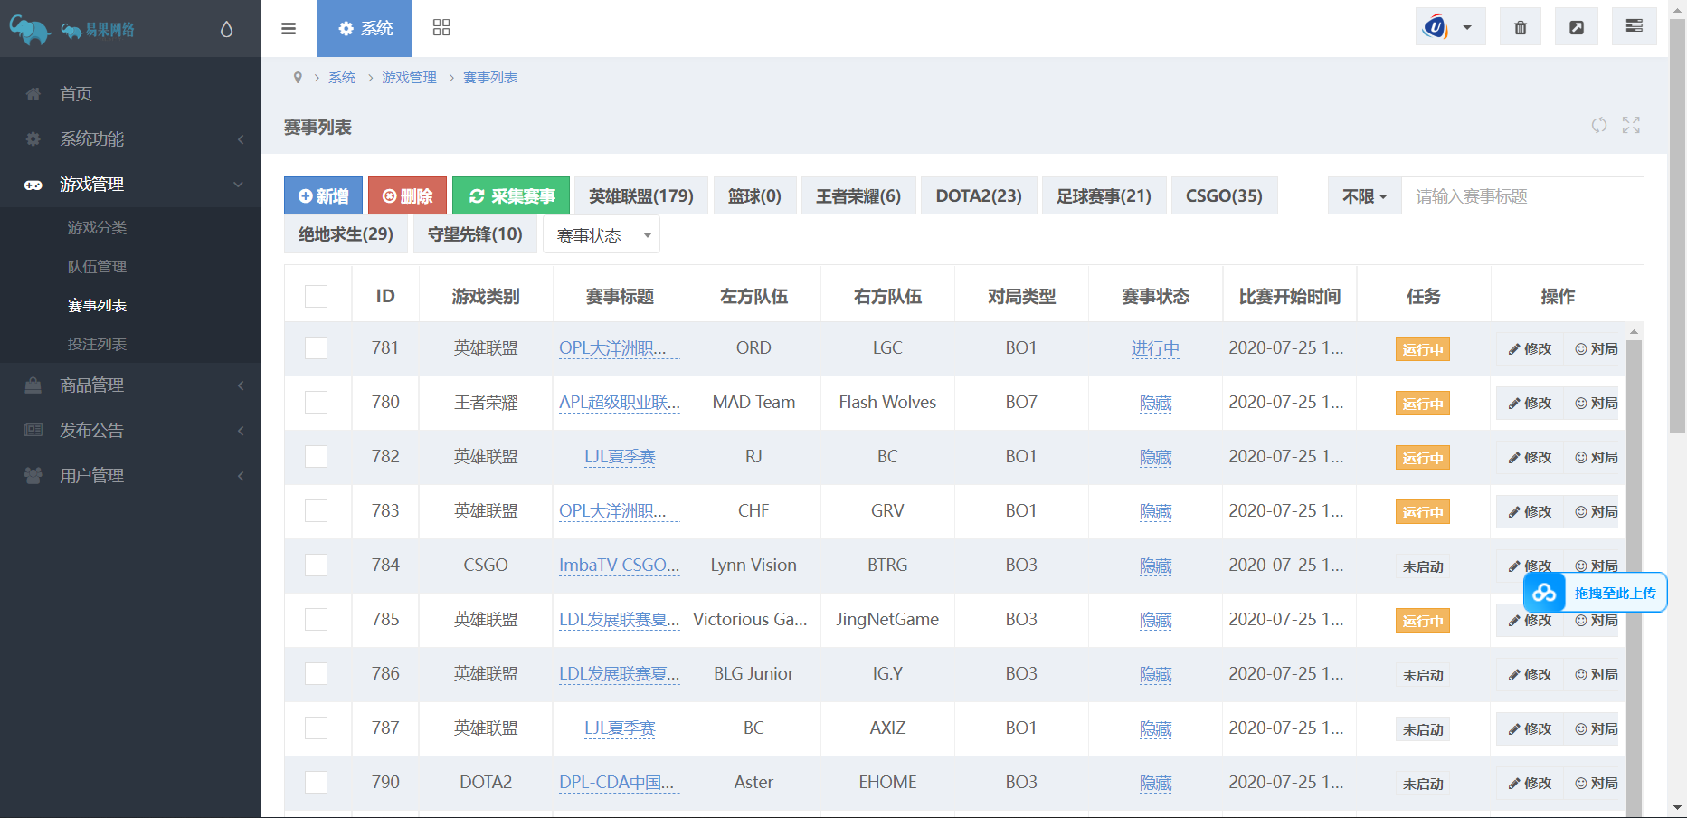
Task: Filter by CSGO(35) category
Action: 1224,196
